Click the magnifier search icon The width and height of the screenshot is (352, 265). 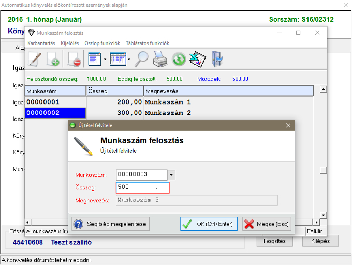click(142, 60)
